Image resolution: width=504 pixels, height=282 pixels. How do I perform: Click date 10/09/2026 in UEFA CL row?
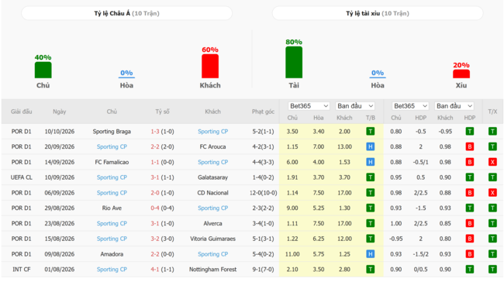click(60, 177)
